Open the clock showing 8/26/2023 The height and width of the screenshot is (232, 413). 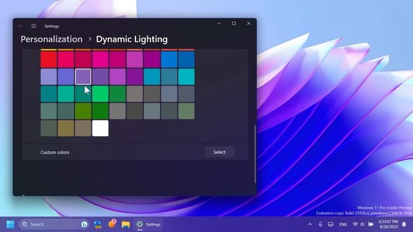[388, 224]
